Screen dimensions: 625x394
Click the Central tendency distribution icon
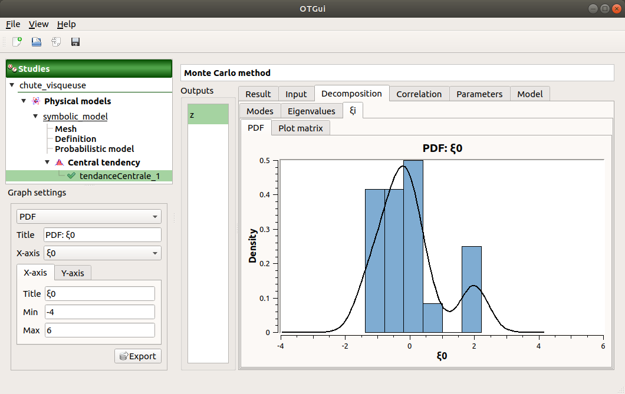pyautogui.click(x=59, y=163)
